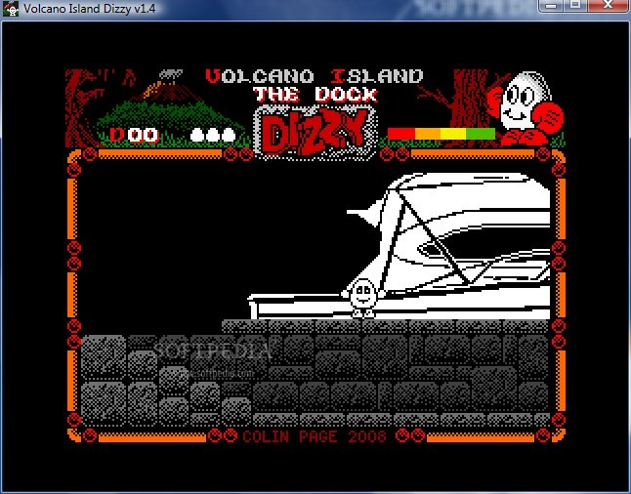Click the app icon in the title bar
631x494 pixels.
(11, 9)
